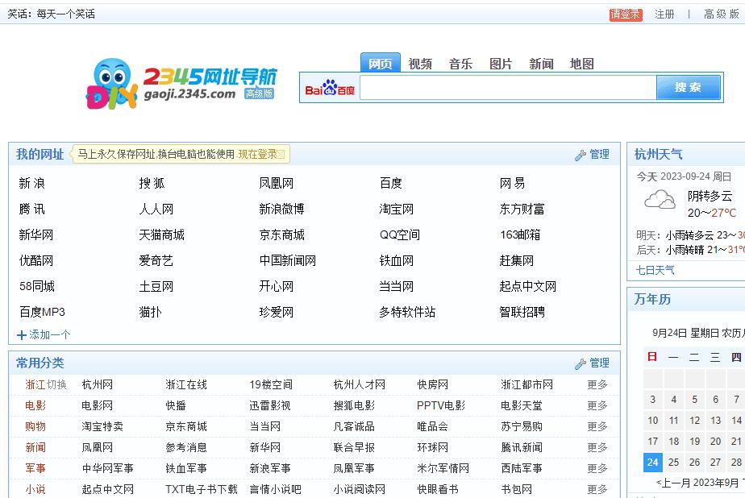Image resolution: width=745 pixels, height=498 pixels.
Task: Open the 杭州天气 panel title
Action: click(658, 154)
